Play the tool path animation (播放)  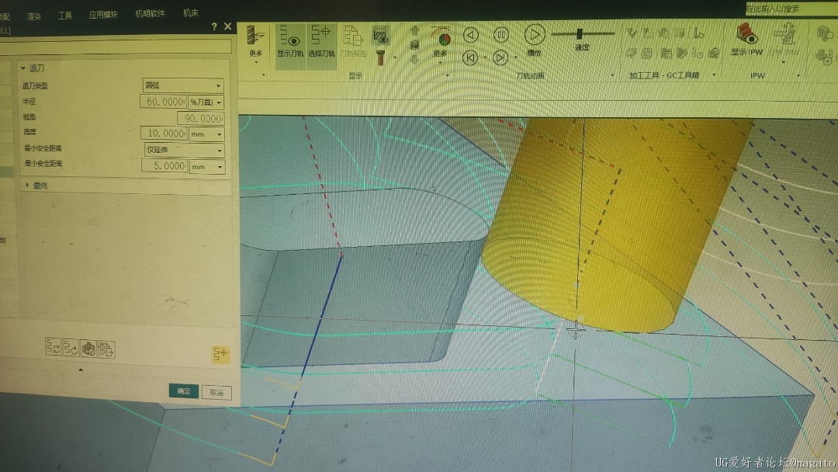pos(534,40)
